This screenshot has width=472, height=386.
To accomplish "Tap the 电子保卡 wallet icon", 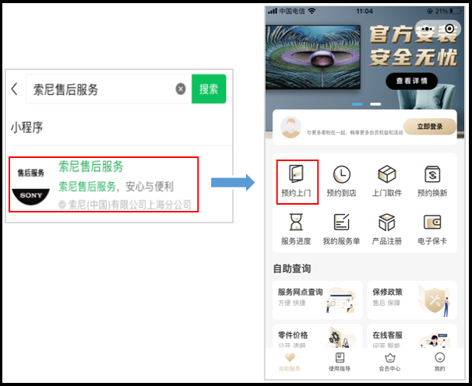I will tap(432, 223).
